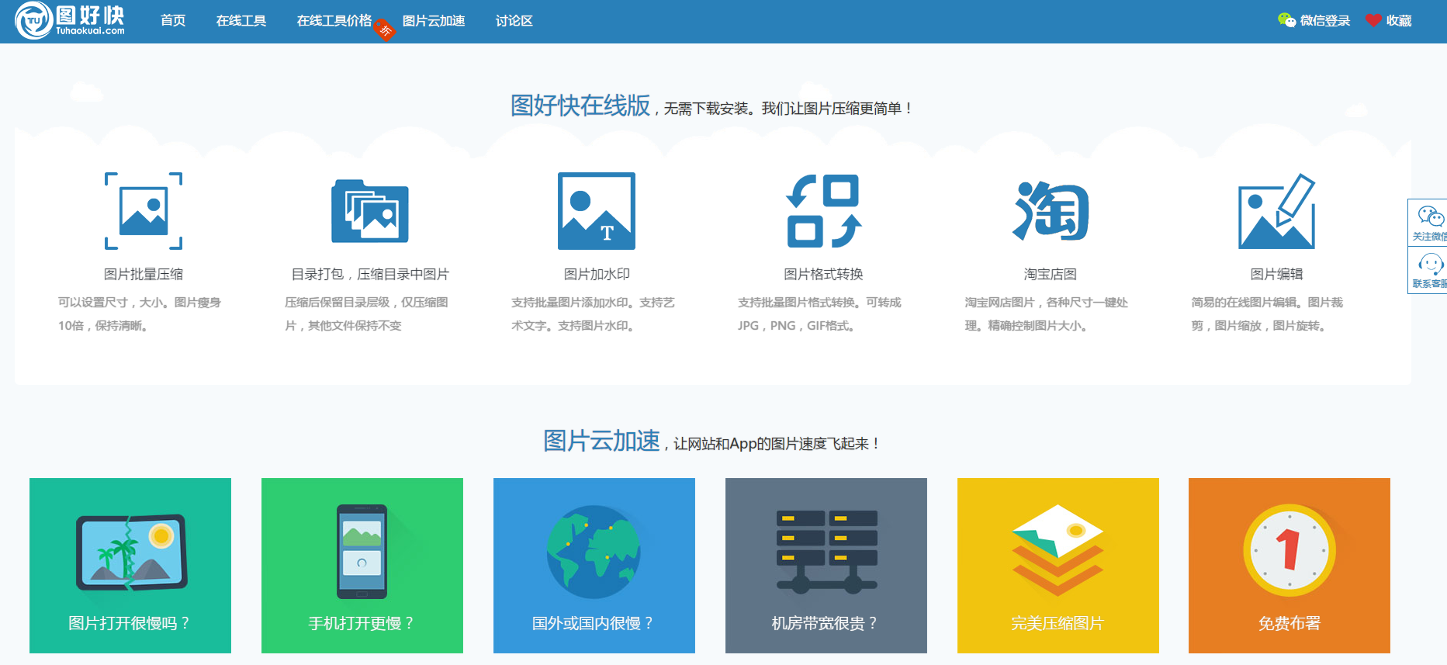
Task: Click description 淘宝网店图片，各种尺寸一键处
Action: [1047, 303]
